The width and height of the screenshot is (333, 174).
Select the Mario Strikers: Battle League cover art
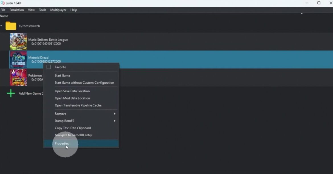pyautogui.click(x=18, y=42)
